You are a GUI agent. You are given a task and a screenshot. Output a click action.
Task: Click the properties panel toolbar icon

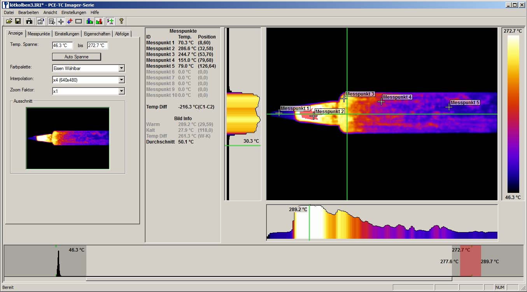(x=40, y=21)
